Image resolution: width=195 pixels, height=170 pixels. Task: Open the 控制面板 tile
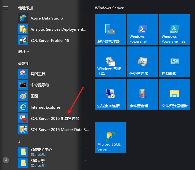pos(175,62)
